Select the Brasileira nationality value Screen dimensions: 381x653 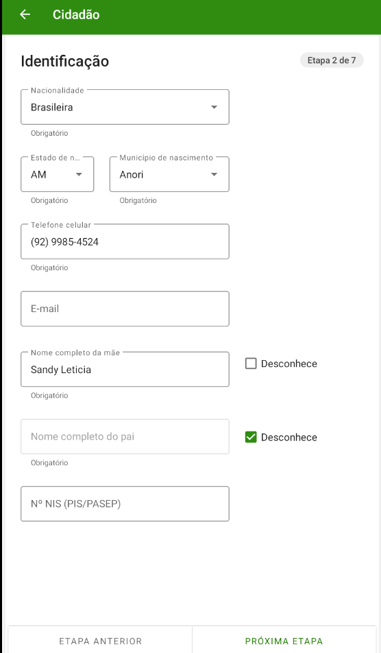[51, 107]
